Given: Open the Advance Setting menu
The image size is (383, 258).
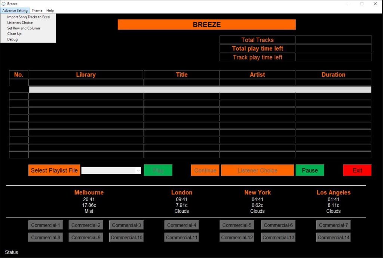Looking at the screenshot, I should [x=15, y=10].
